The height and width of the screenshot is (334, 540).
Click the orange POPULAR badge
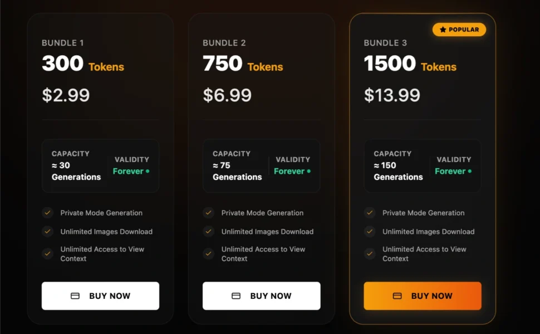click(459, 29)
